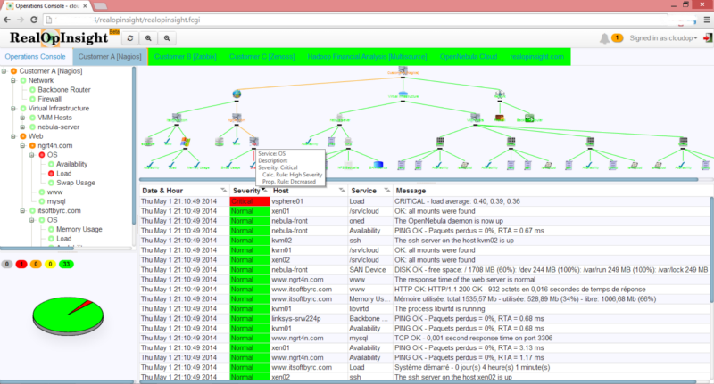Click the red status icon next to OS under ngrt4n.com
The height and width of the screenshot is (384, 714).
(42, 155)
